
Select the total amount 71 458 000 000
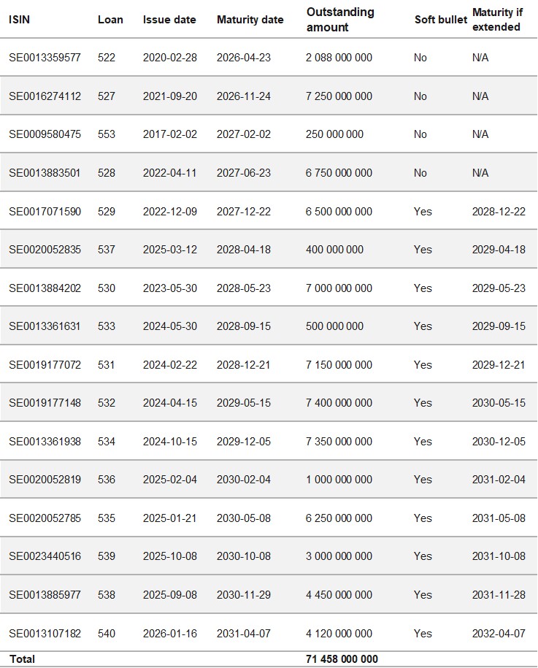pos(342,659)
